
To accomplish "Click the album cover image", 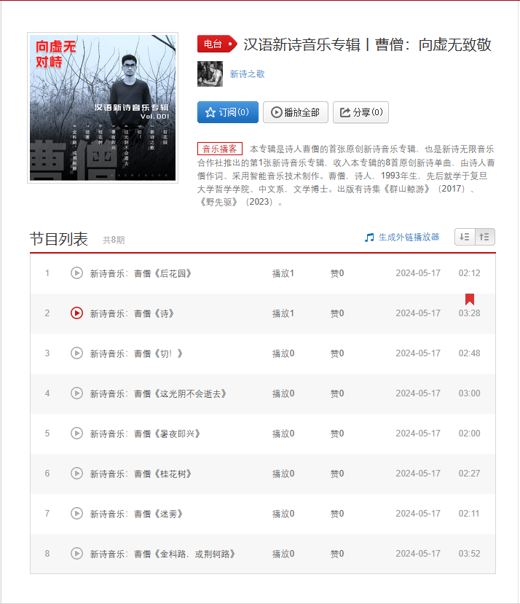I will pos(103,108).
